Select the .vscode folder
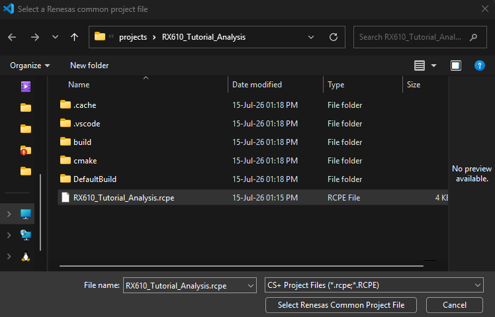495x317 pixels. point(253,124)
